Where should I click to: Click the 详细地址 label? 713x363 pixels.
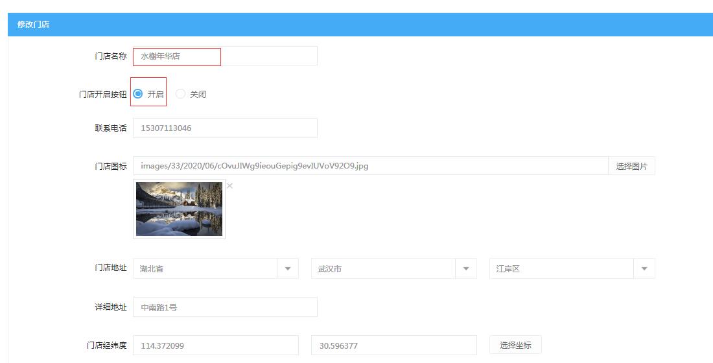coord(111,307)
